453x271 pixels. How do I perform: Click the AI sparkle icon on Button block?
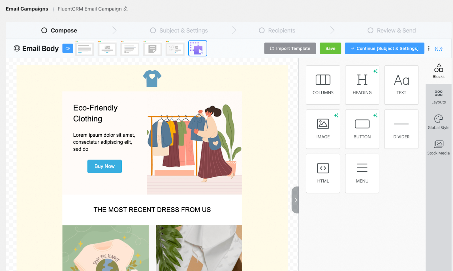pos(375,115)
